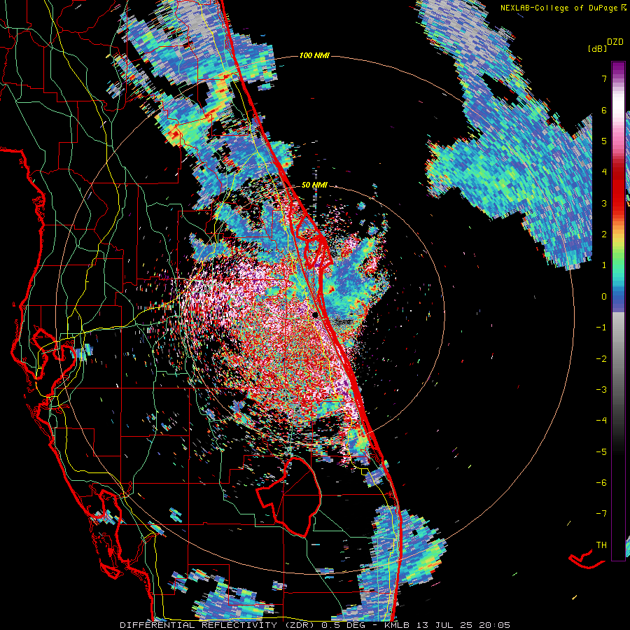Click the Differential Reflectivity (ZDR) title caption
The width and height of the screenshot is (630, 630).
(x=316, y=625)
